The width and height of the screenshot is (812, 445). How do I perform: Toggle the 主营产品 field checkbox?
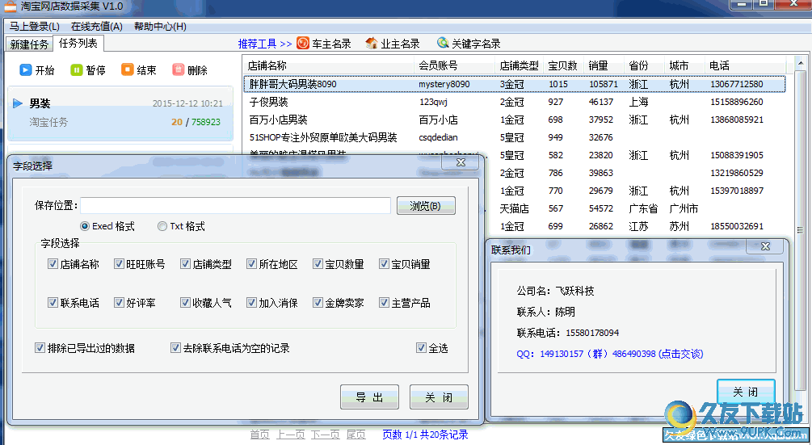(384, 303)
